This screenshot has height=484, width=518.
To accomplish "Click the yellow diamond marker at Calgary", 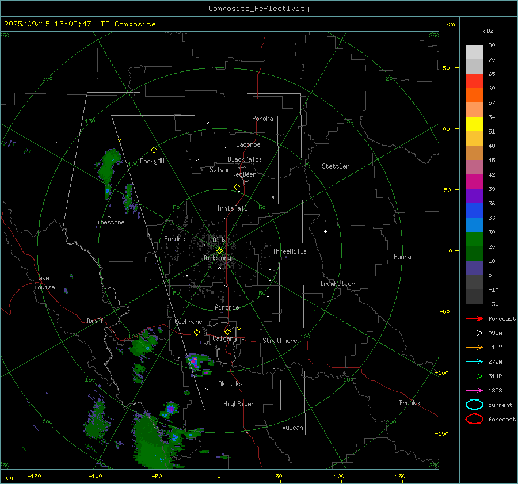I will pyautogui.click(x=227, y=331).
